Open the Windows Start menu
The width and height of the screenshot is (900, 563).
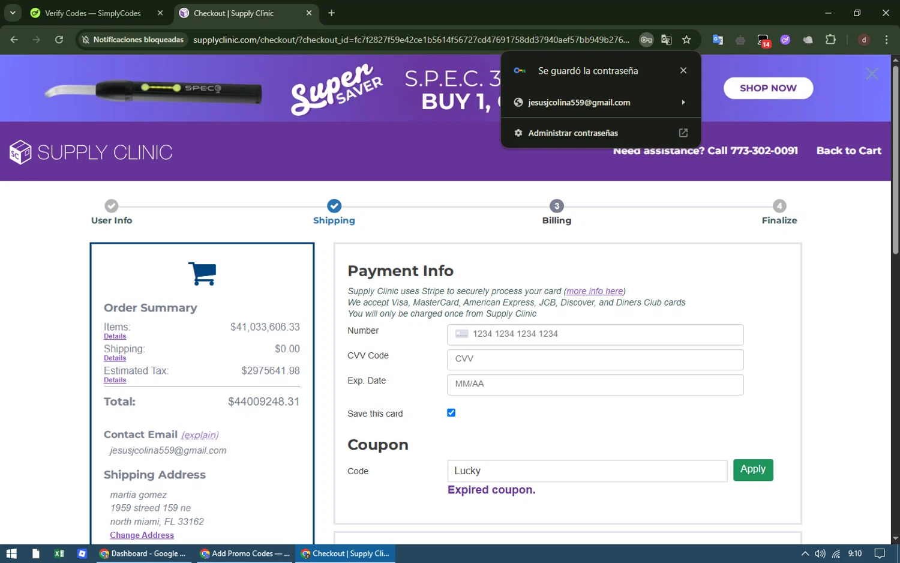coord(11,553)
